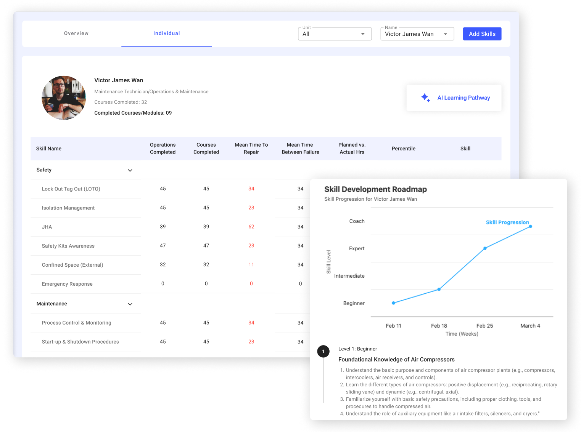Click the Mean Time To Repair header
This screenshot has width=581, height=432.
pos(251,149)
